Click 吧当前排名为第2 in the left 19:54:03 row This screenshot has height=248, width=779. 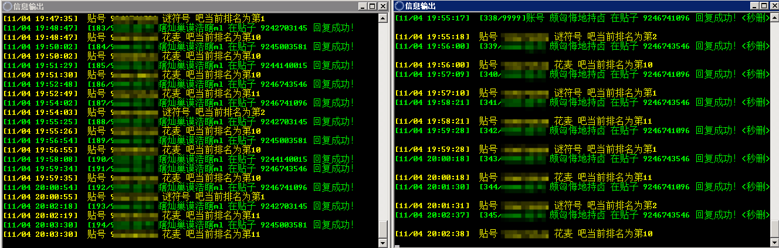coord(230,113)
